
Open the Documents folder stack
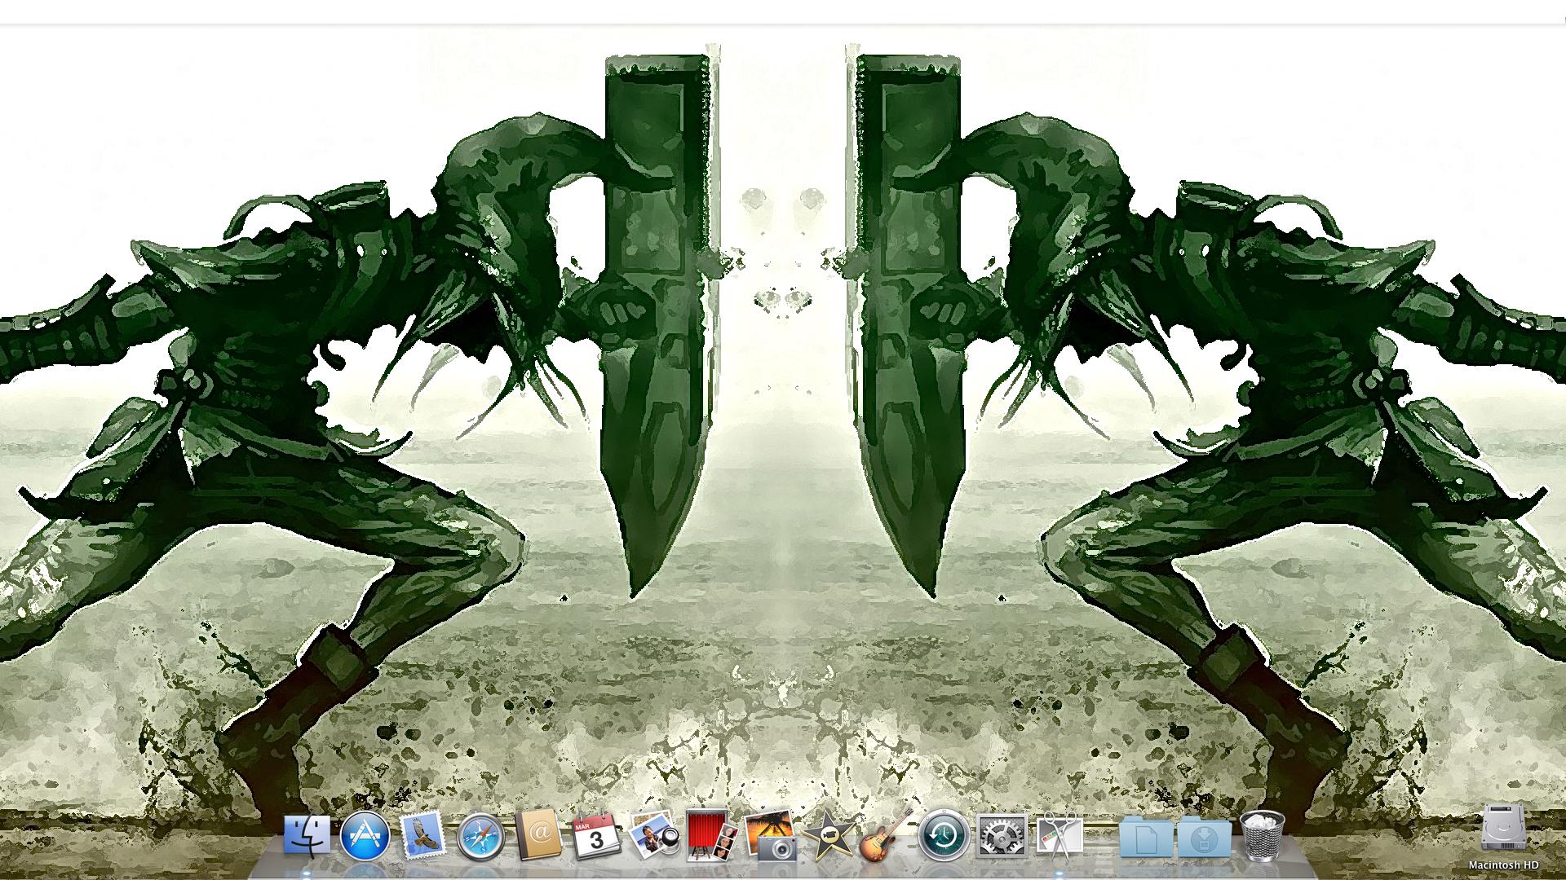1146,838
